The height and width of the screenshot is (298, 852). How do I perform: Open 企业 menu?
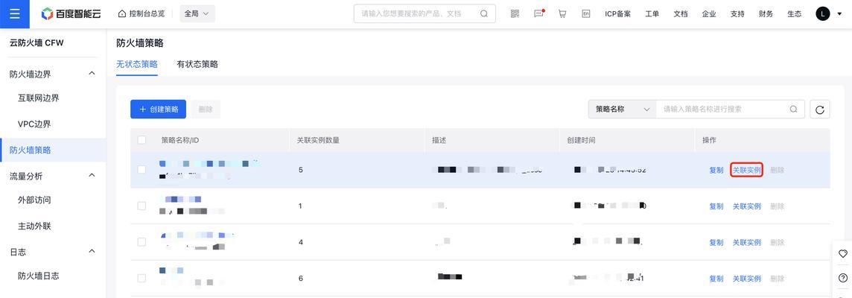point(709,14)
